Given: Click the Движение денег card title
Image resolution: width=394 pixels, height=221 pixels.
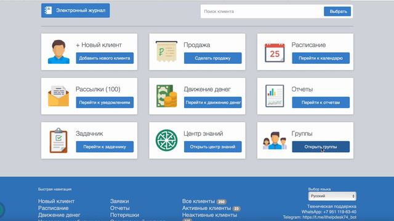Looking at the screenshot, I should coord(207,89).
